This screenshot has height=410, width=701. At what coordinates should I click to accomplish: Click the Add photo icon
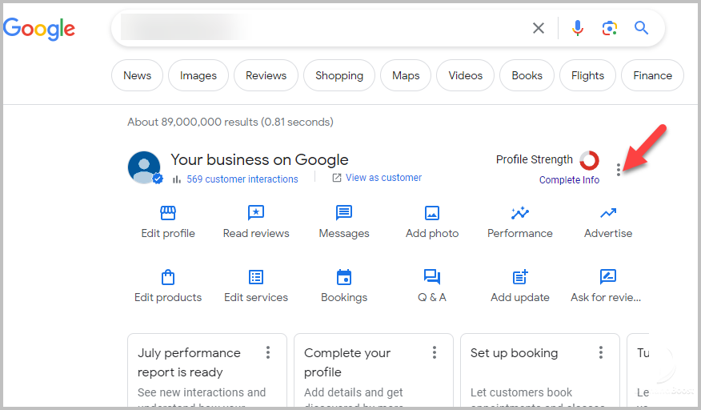pos(432,213)
